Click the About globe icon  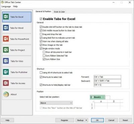(6, 94)
